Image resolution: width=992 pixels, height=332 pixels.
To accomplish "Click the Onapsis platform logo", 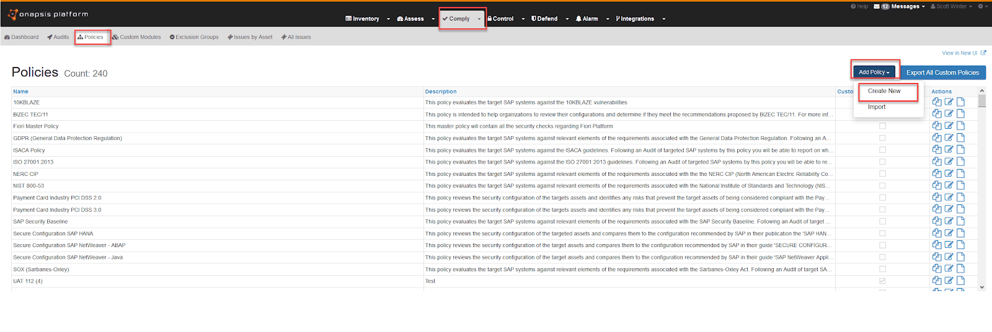I will [x=48, y=14].
